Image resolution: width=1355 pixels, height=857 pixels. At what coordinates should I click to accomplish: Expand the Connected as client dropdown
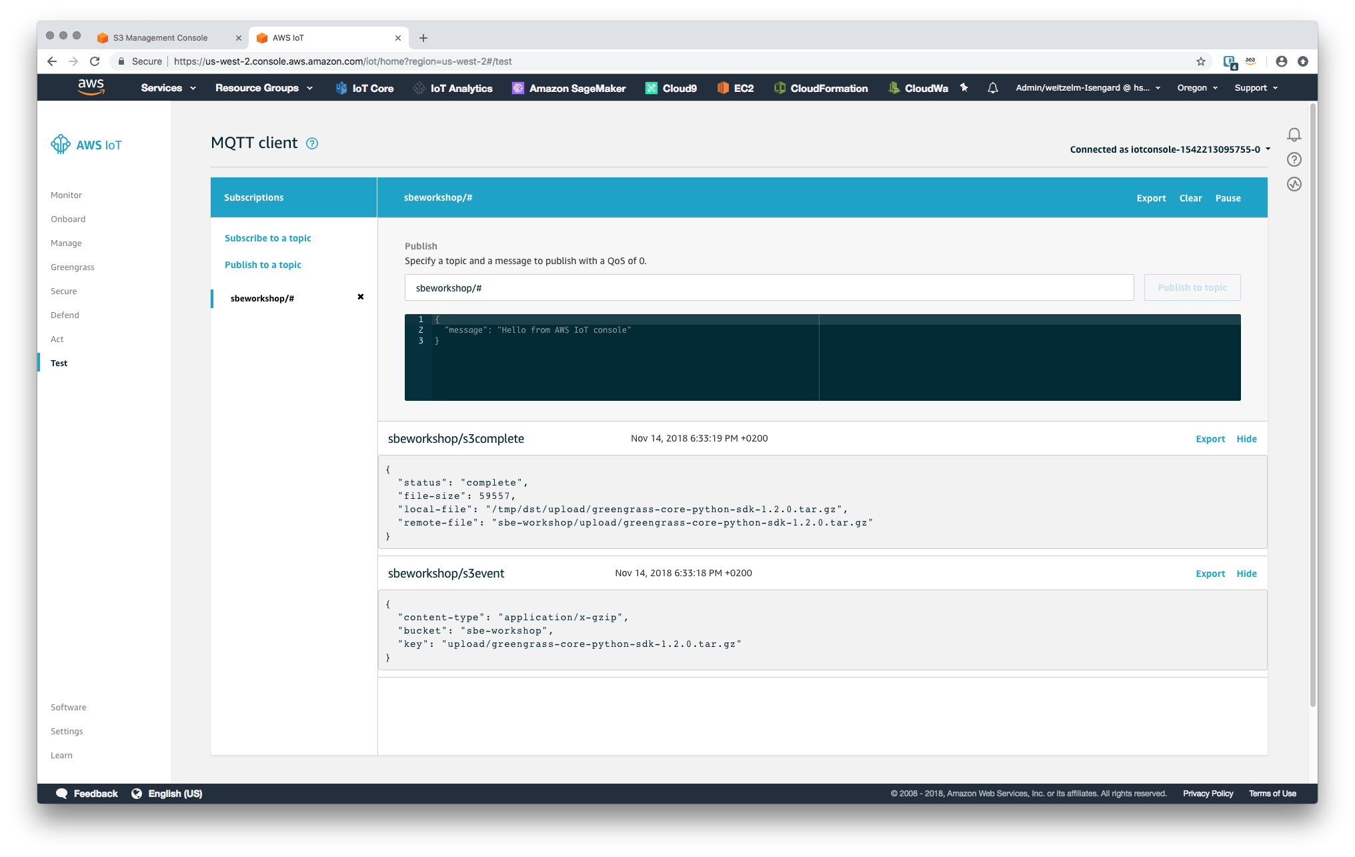coord(1170,149)
